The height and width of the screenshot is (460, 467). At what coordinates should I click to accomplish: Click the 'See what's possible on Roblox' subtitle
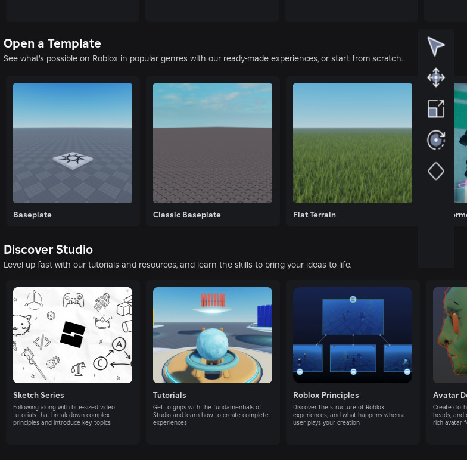pos(203,58)
